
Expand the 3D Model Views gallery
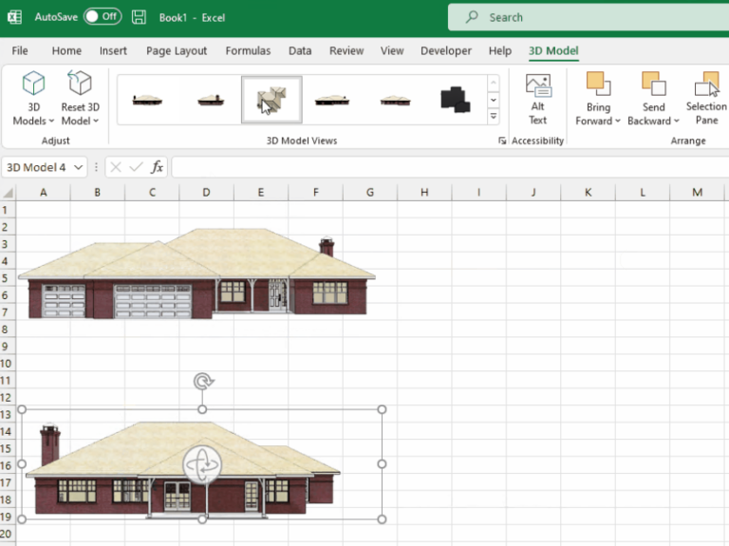[493, 117]
